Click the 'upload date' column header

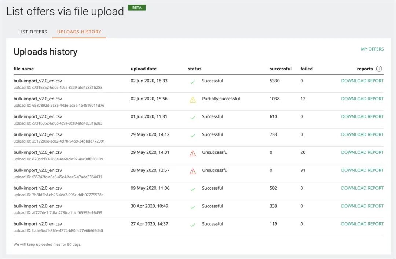(x=143, y=69)
